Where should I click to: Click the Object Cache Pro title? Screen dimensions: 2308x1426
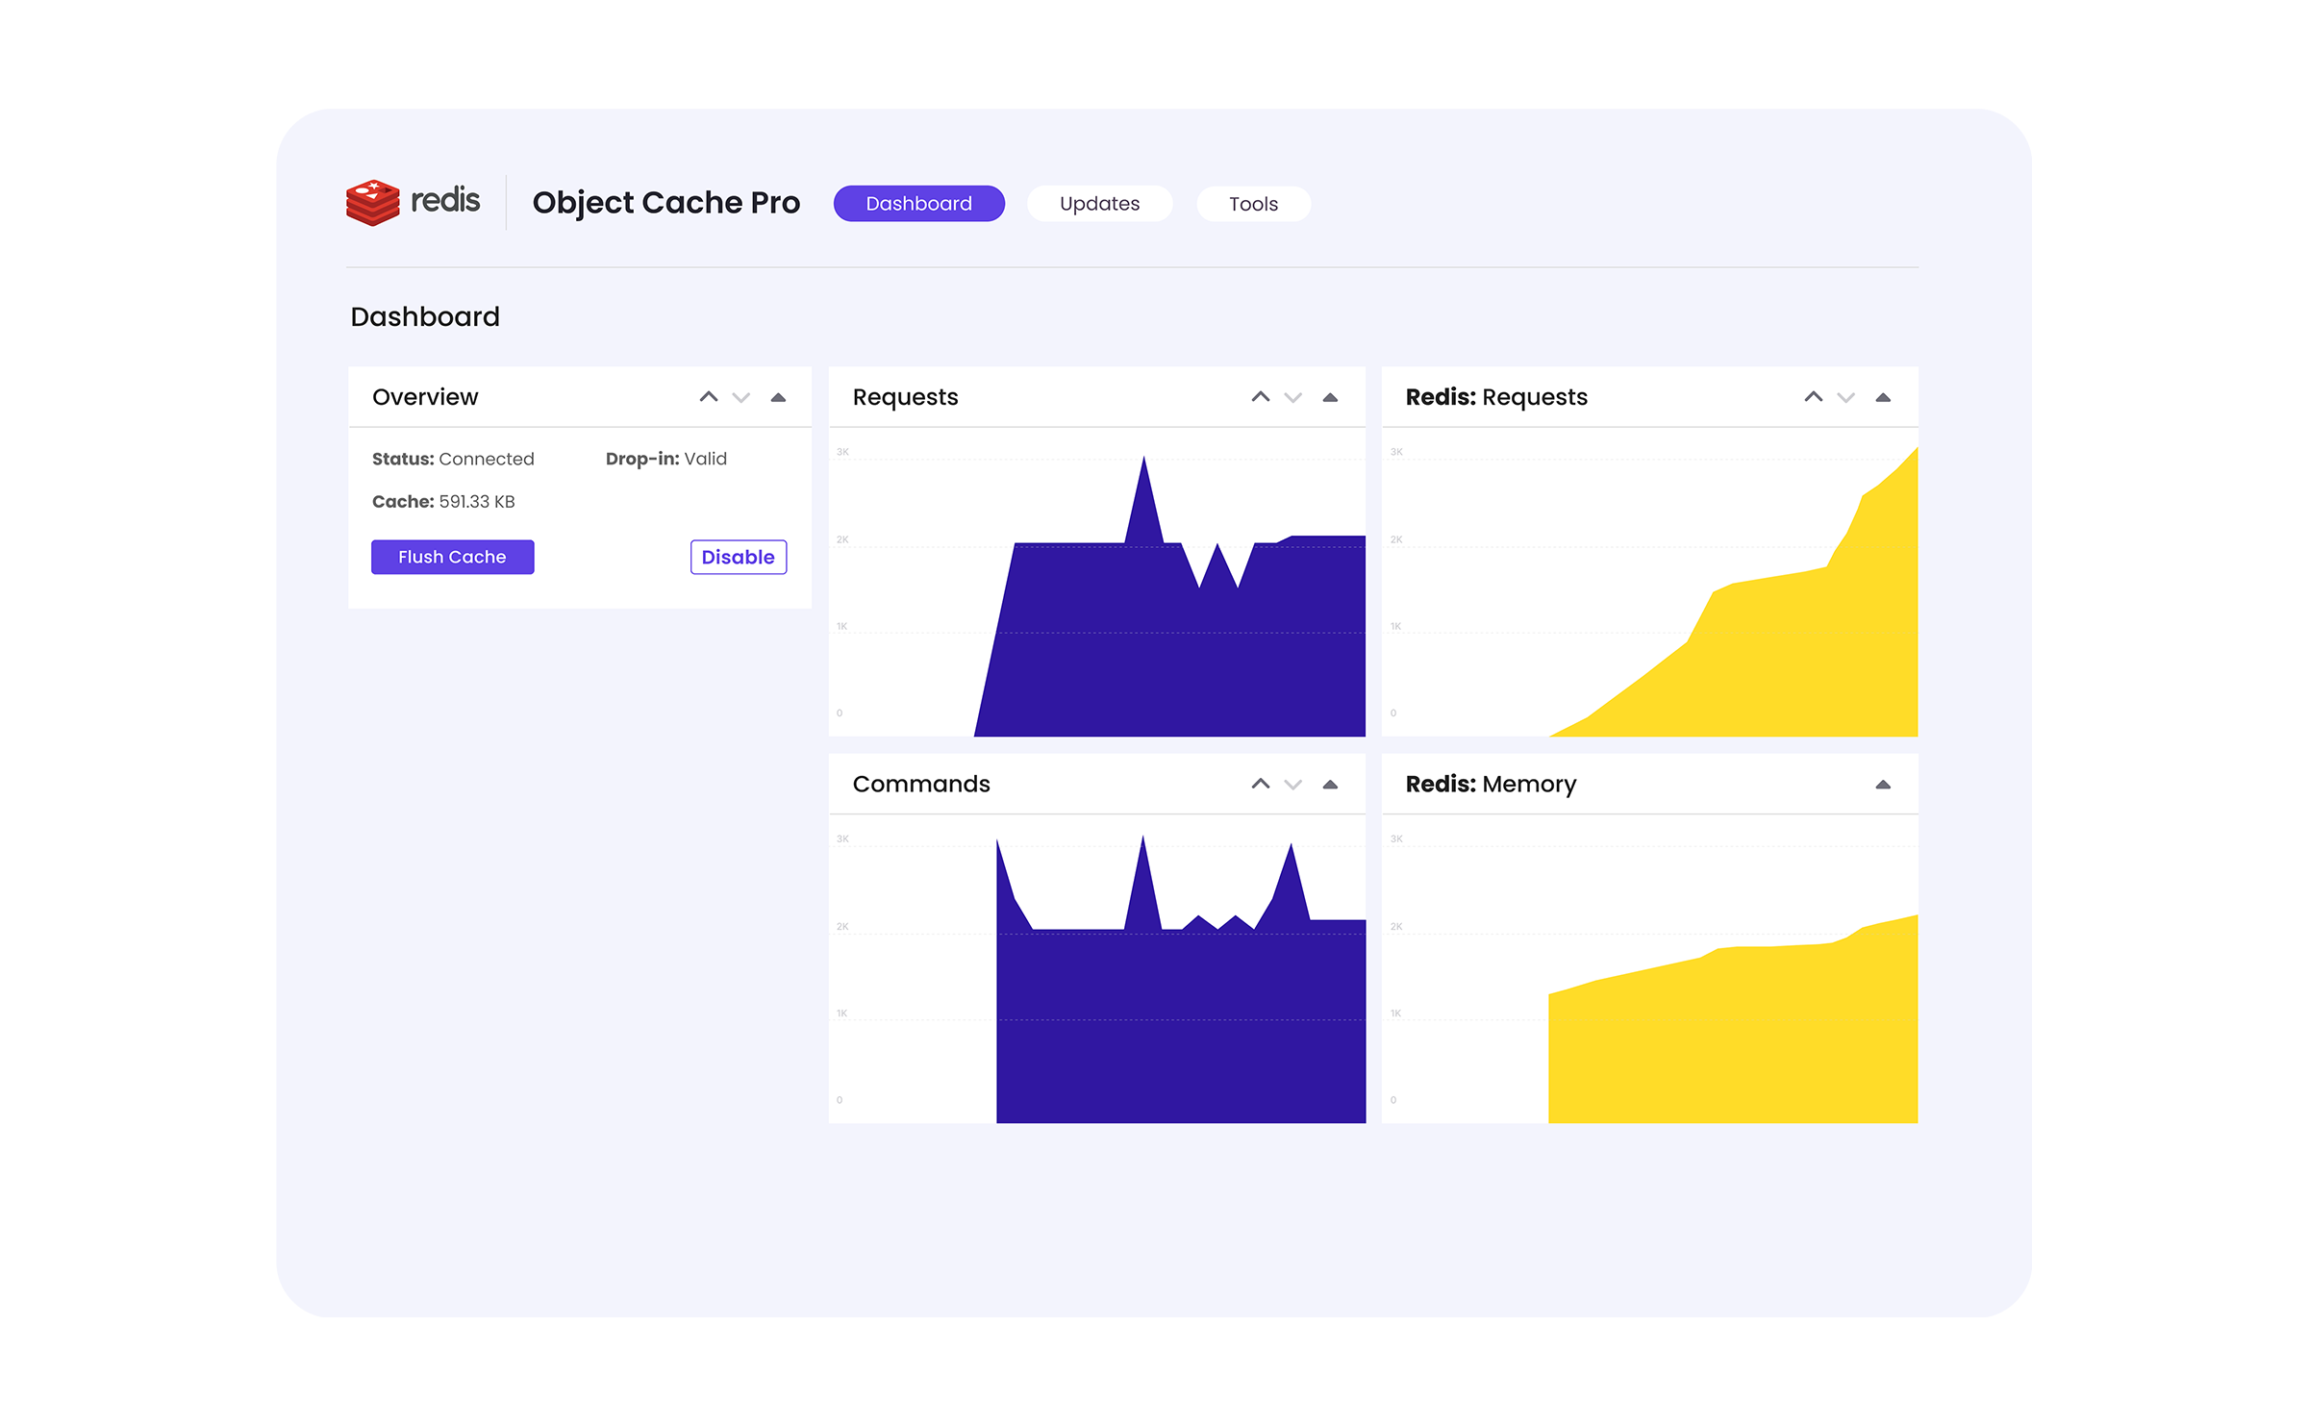coord(666,202)
